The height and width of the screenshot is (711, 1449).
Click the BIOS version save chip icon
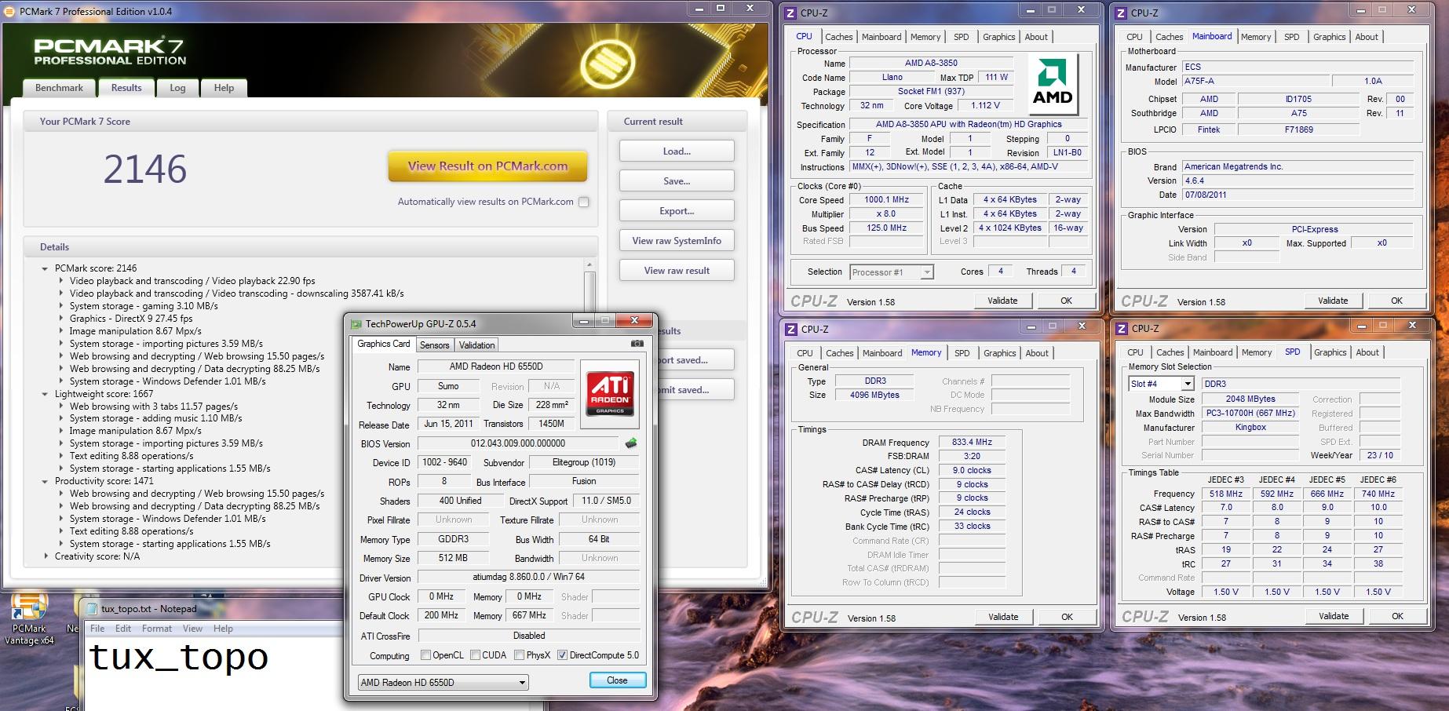point(631,443)
